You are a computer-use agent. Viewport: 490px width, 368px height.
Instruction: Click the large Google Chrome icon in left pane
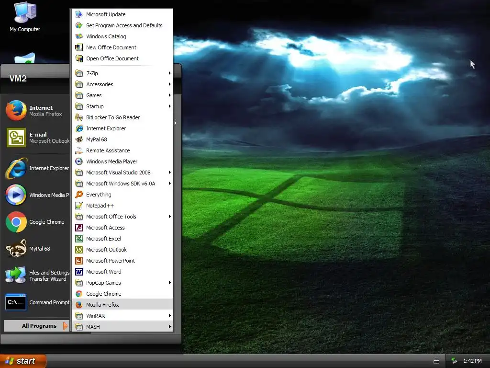[x=16, y=222]
